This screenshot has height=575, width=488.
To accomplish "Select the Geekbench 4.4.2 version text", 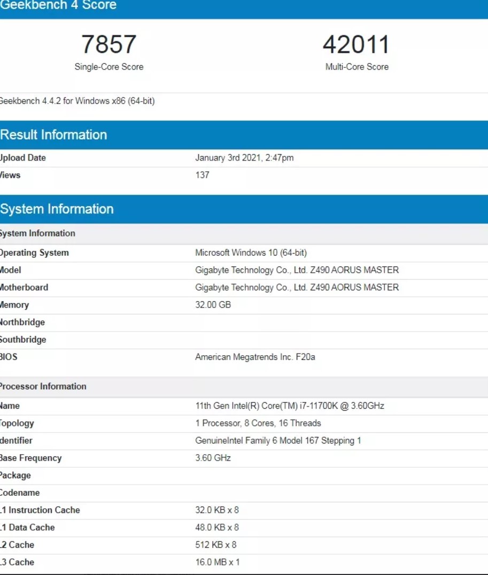I will (76, 101).
